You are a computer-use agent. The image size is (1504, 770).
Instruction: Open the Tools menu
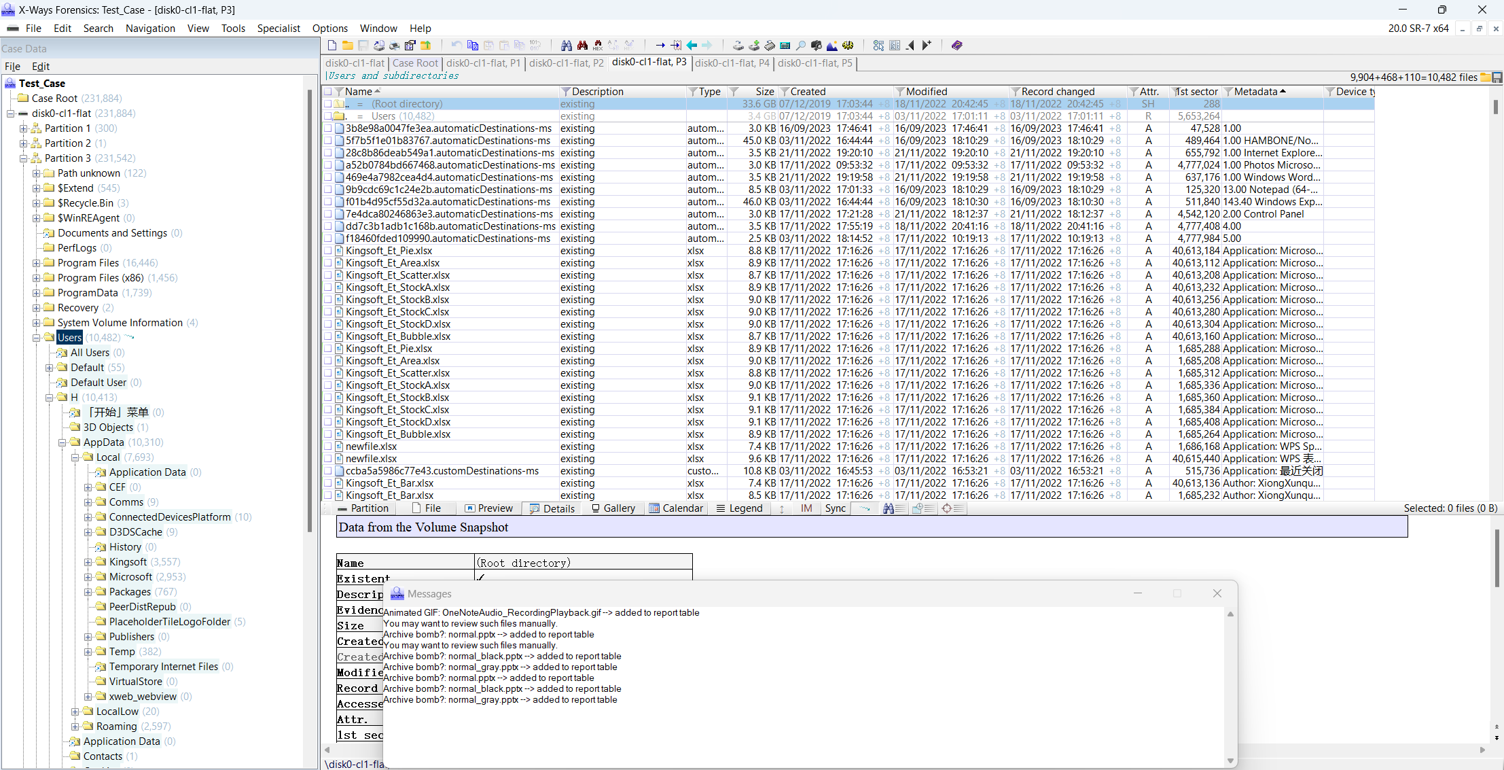point(233,29)
